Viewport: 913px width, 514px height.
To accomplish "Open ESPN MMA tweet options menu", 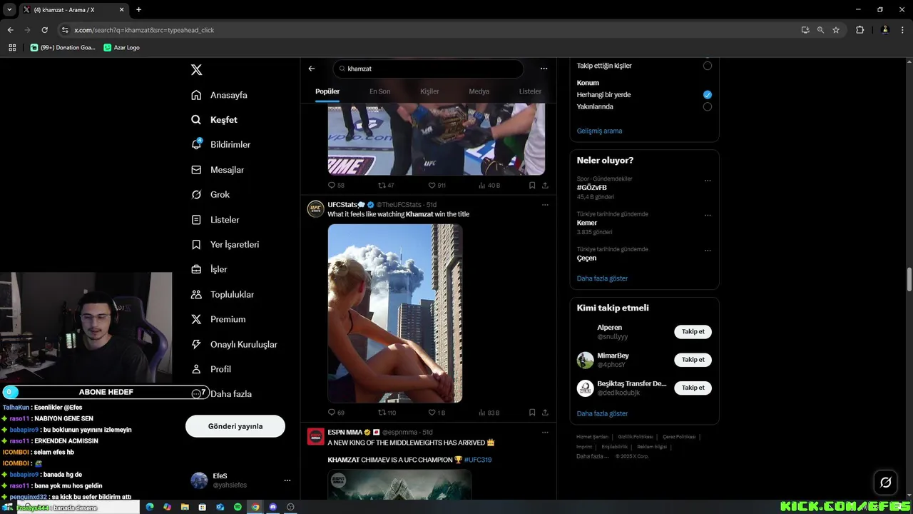I will (x=545, y=432).
